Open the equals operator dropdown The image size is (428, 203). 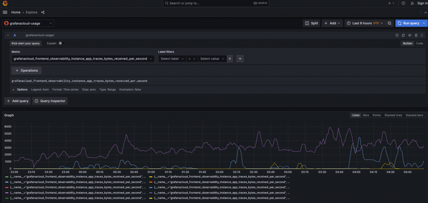pos(192,58)
